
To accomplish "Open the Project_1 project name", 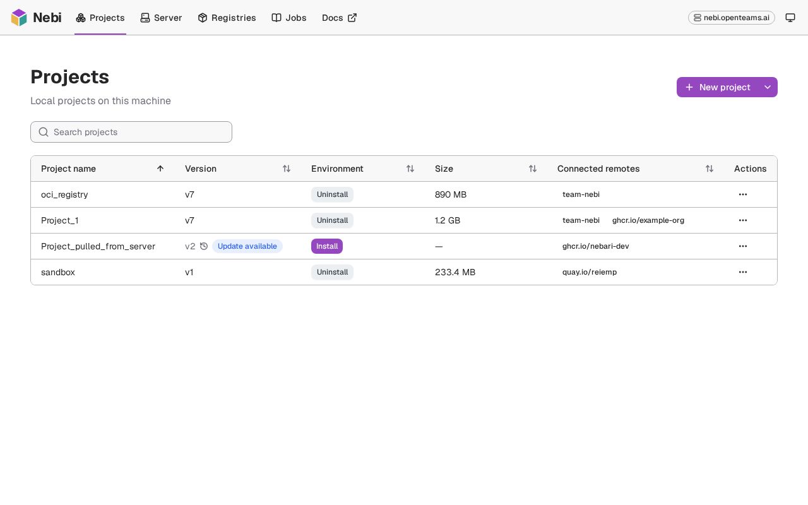I will [x=60, y=220].
